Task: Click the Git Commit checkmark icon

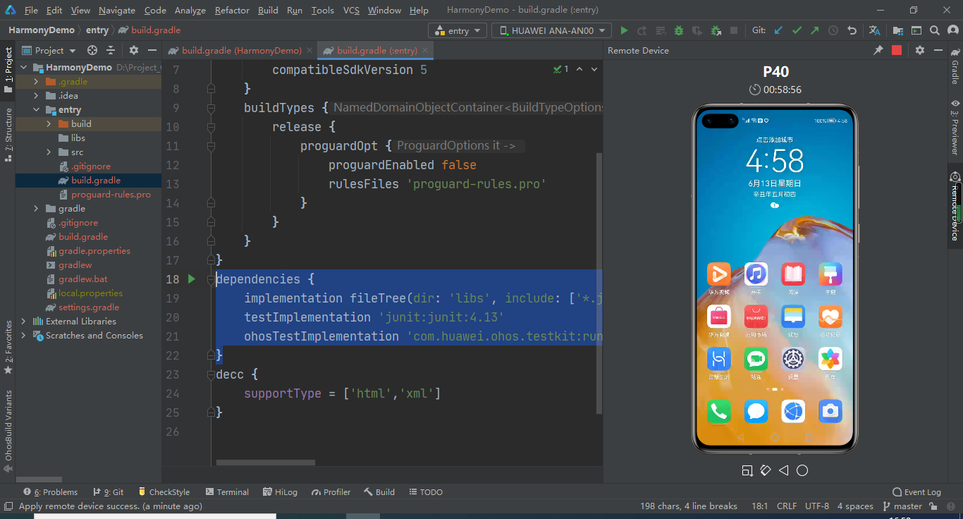Action: point(797,30)
